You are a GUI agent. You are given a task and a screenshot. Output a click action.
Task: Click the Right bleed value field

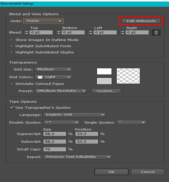tap(137, 32)
